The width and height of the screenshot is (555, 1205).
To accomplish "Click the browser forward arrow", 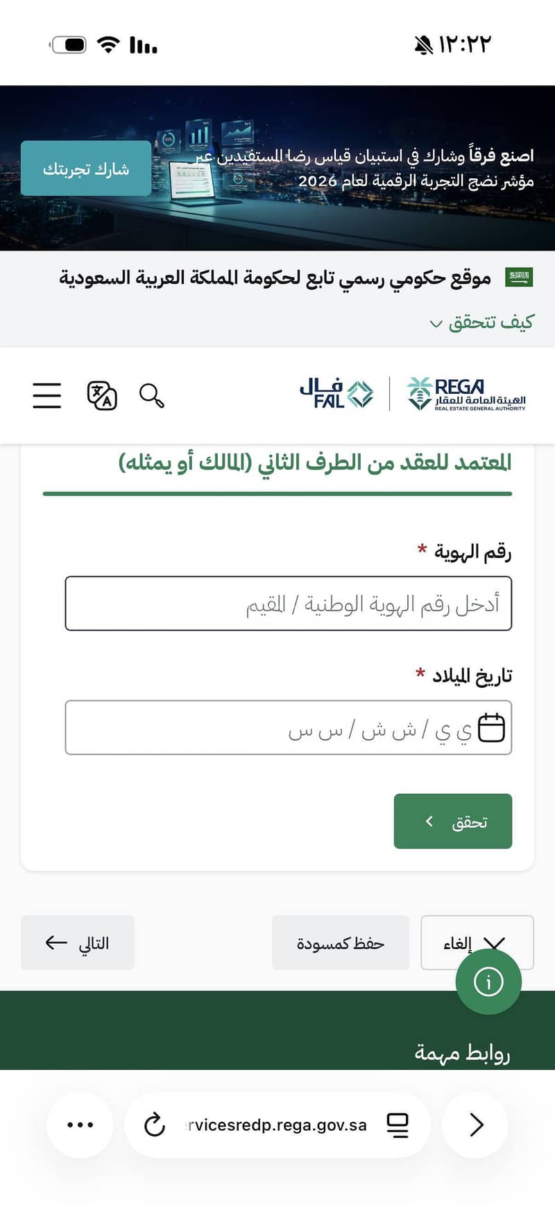I will (x=475, y=1125).
